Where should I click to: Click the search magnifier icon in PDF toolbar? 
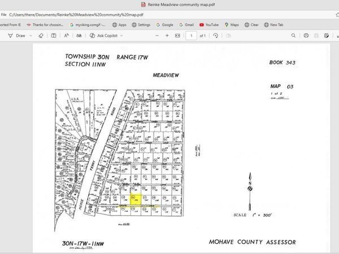point(293,36)
